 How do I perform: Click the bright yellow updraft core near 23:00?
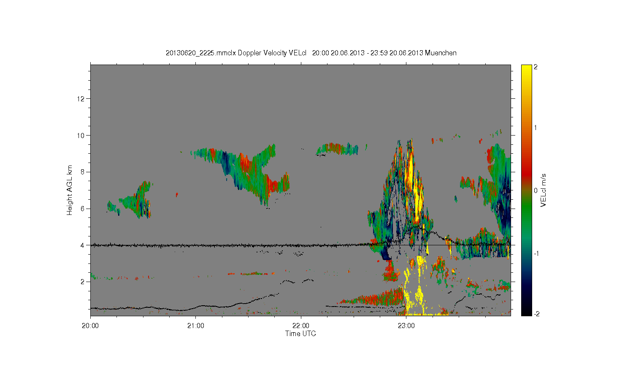[418, 198]
